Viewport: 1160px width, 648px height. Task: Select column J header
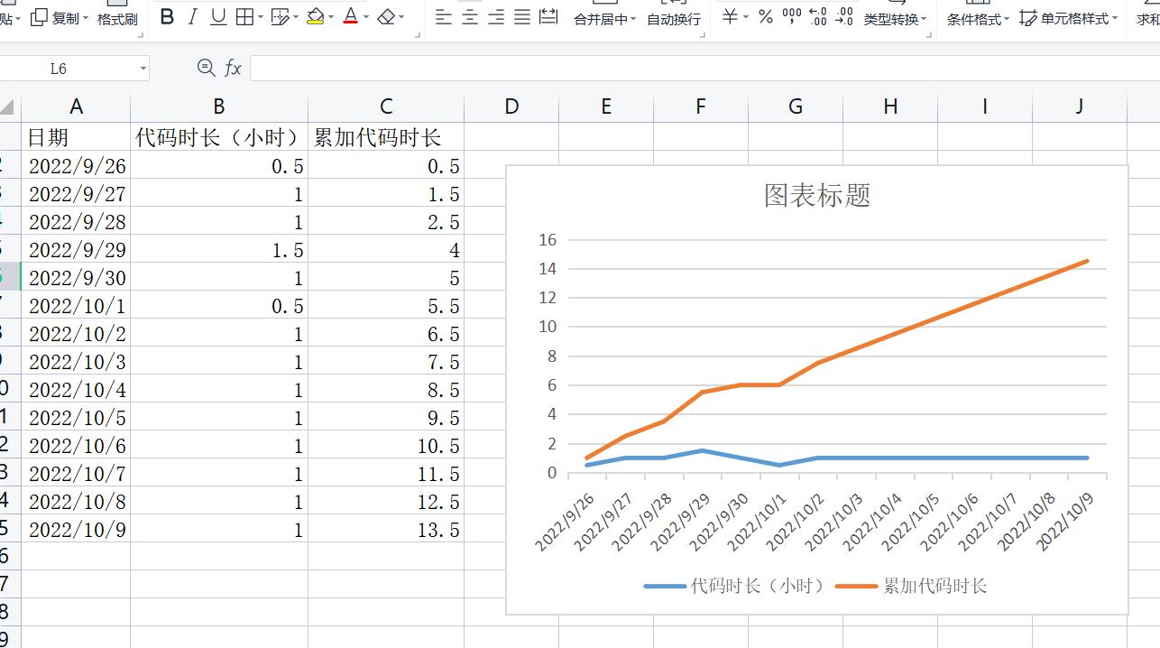(x=1080, y=106)
